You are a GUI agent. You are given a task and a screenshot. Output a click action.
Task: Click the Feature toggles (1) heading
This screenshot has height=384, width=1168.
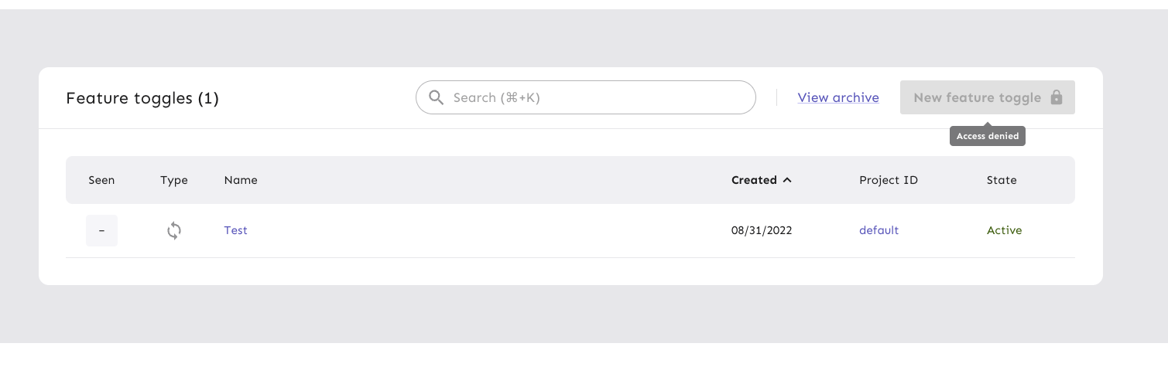[142, 98]
